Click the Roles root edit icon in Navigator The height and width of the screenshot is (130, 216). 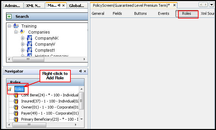(x=9, y=89)
